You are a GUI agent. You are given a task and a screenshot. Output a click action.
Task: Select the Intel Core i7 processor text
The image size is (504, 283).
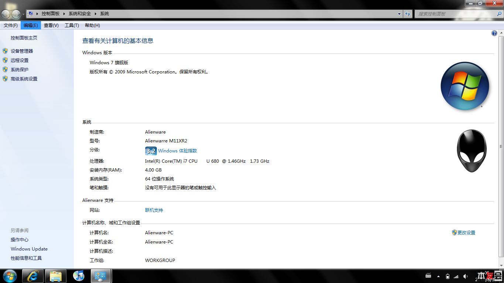207,161
